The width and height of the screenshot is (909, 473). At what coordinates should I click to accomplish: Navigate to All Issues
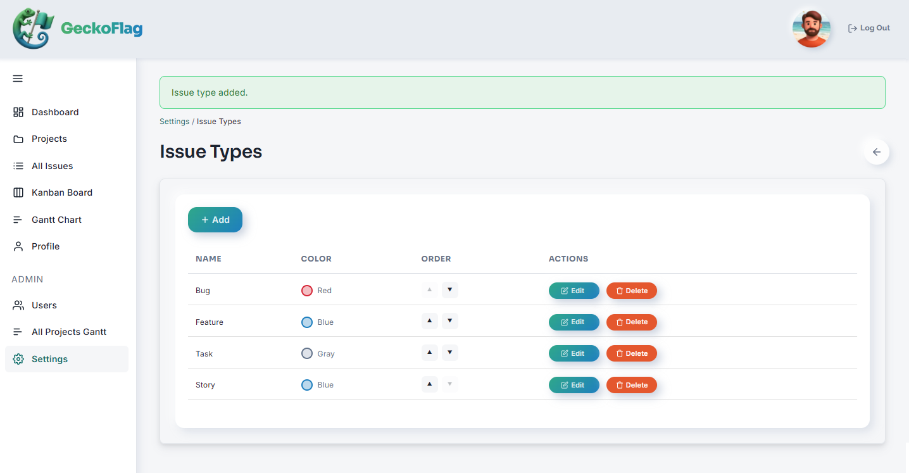click(66, 166)
